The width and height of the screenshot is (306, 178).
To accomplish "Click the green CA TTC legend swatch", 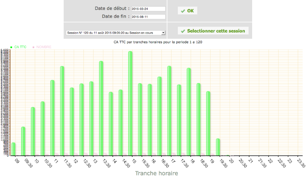I will pos(11,47).
